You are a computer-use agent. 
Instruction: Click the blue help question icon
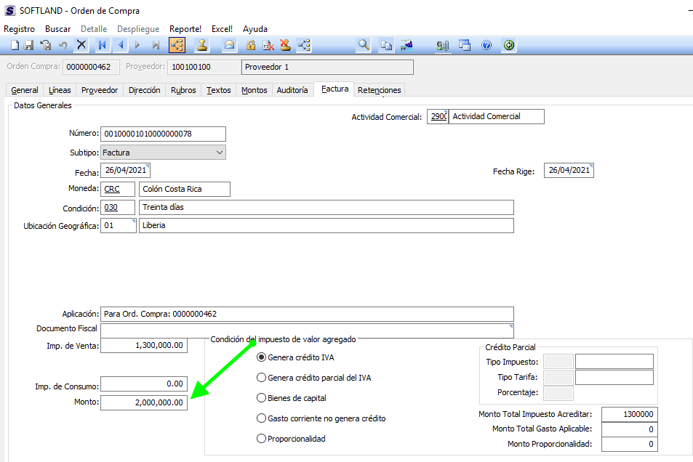[486, 45]
